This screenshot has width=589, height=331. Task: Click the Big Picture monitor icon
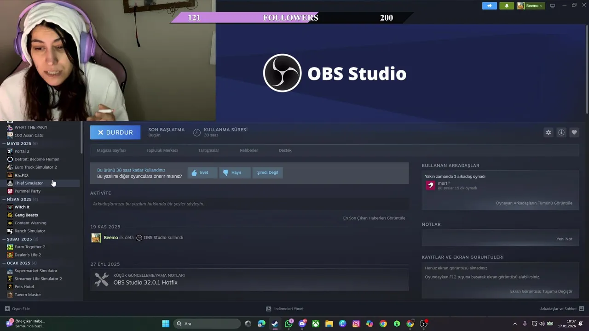[553, 6]
